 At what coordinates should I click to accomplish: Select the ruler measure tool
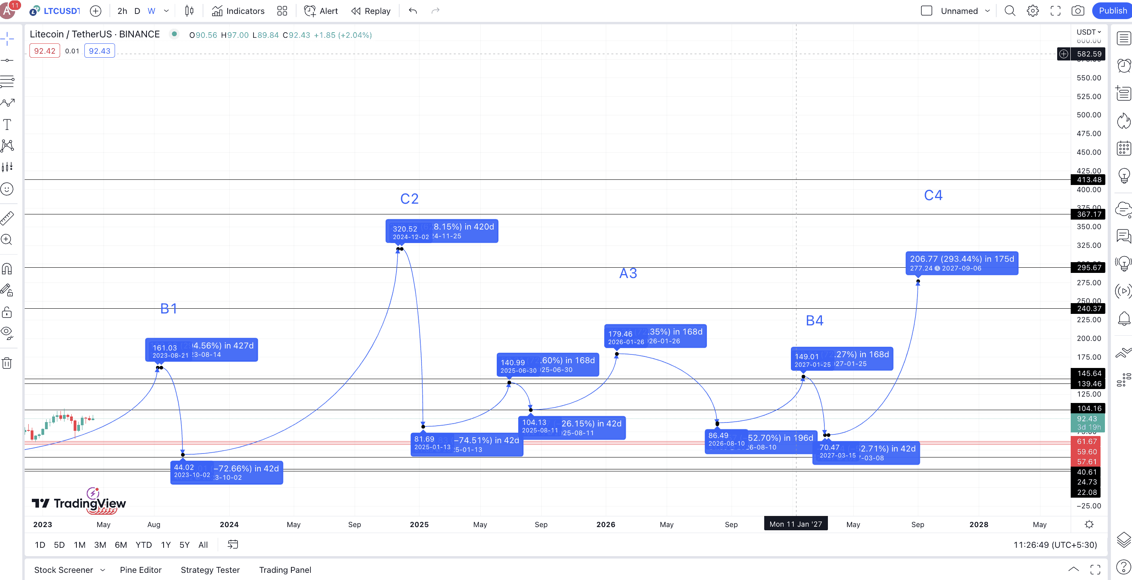click(8, 218)
